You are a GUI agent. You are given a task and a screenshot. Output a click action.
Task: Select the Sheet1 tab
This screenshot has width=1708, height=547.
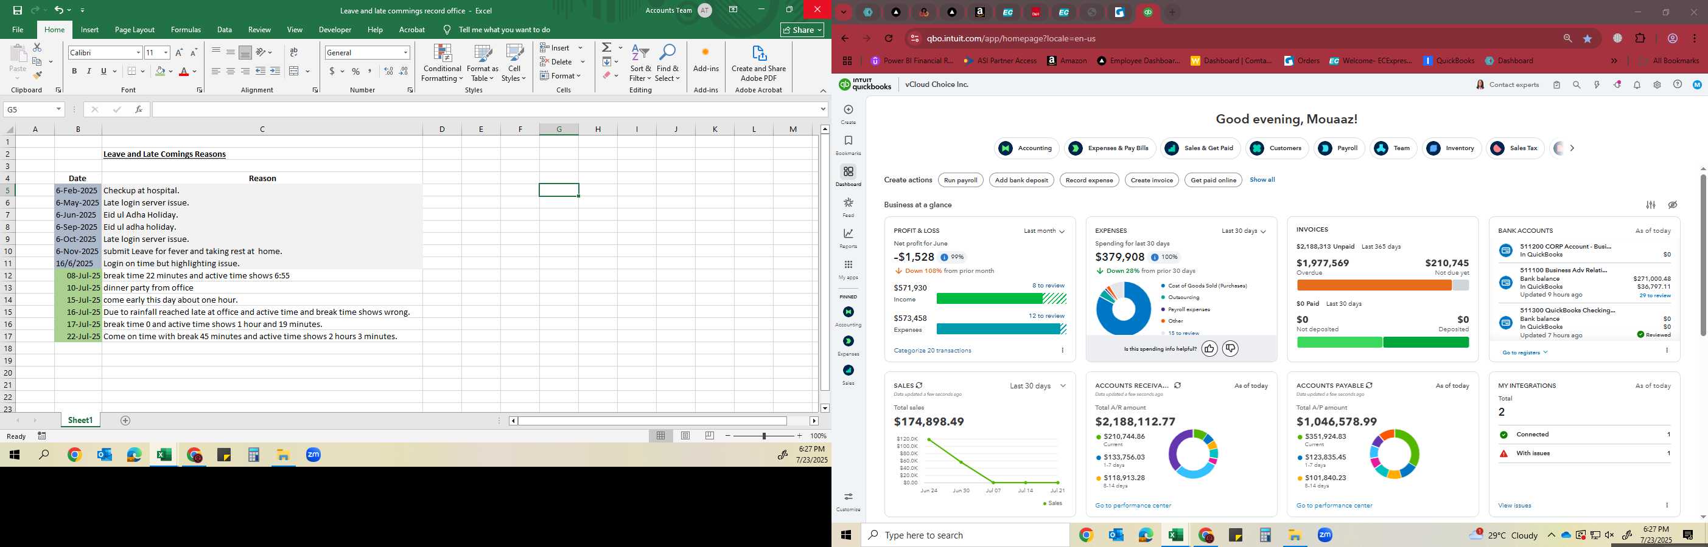80,421
